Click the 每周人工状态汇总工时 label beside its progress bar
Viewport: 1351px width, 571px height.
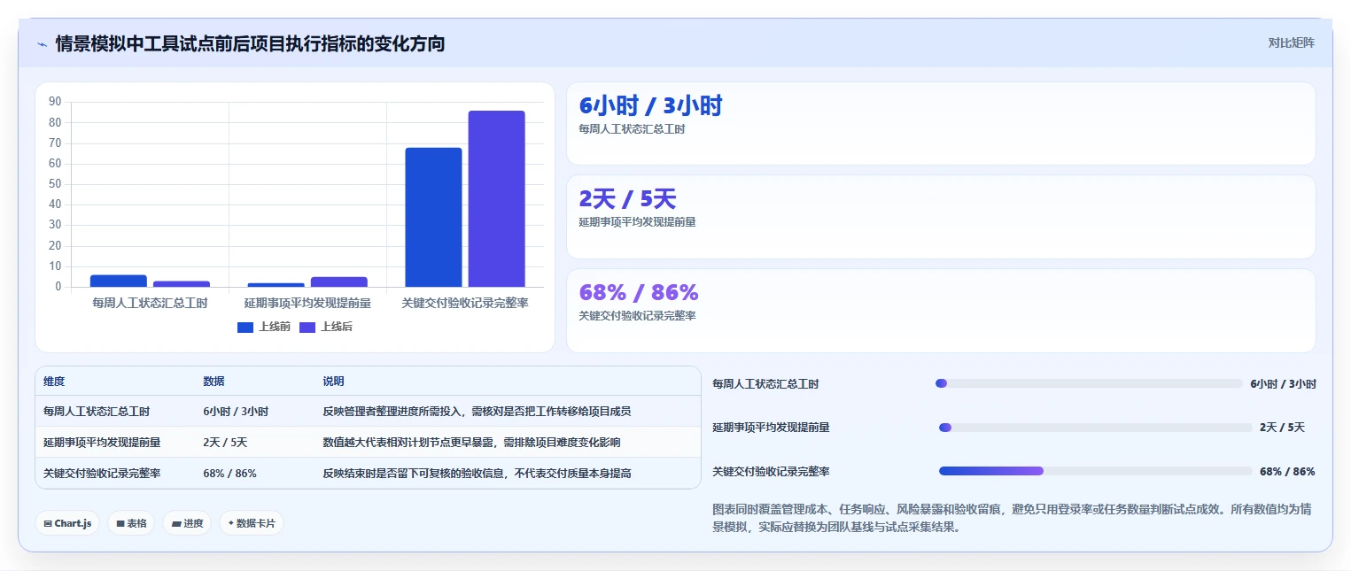click(765, 384)
